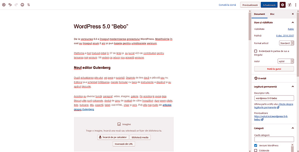Open the Yoast SEO icon

click(x=289, y=5)
